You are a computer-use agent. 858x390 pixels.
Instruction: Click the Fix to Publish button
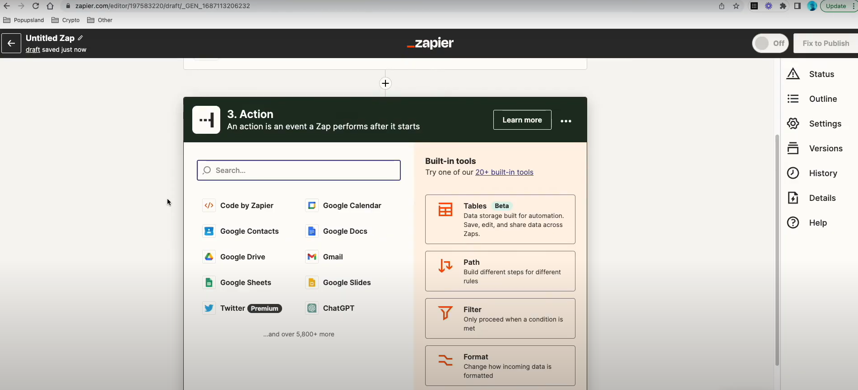(x=826, y=43)
